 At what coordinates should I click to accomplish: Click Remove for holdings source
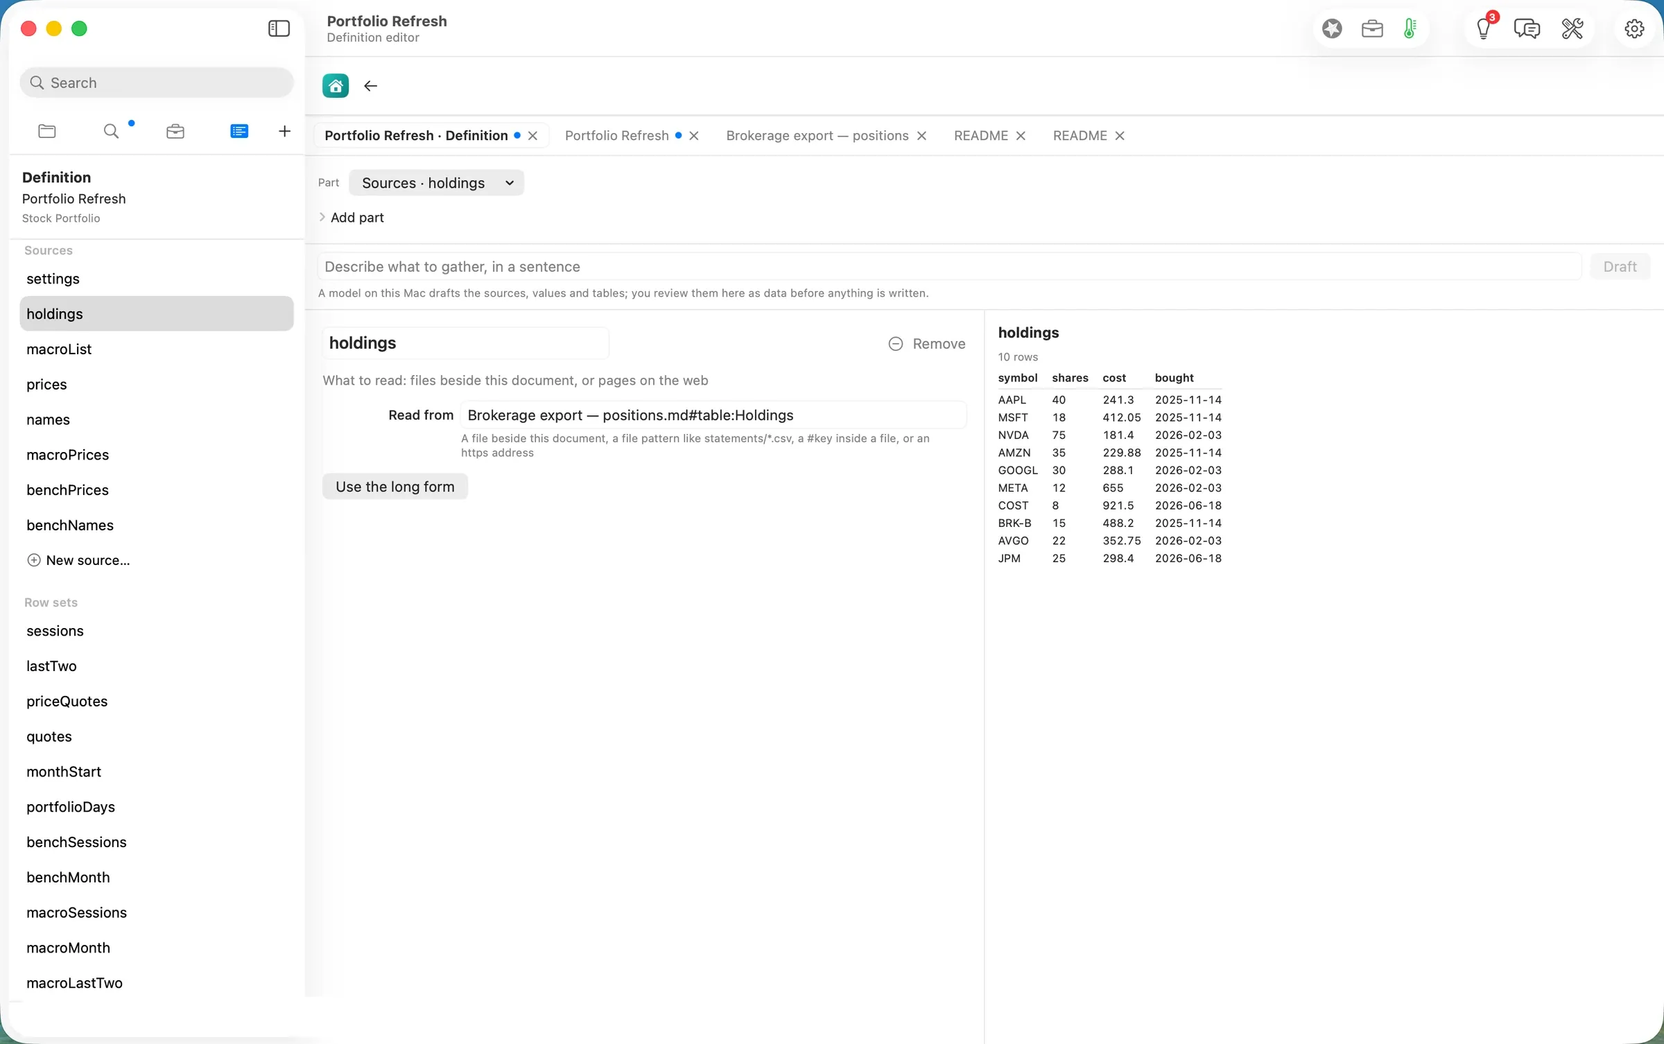pyautogui.click(x=926, y=344)
